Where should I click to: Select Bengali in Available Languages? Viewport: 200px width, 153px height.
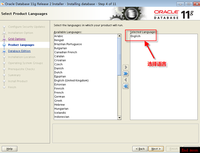click(x=86, y=40)
